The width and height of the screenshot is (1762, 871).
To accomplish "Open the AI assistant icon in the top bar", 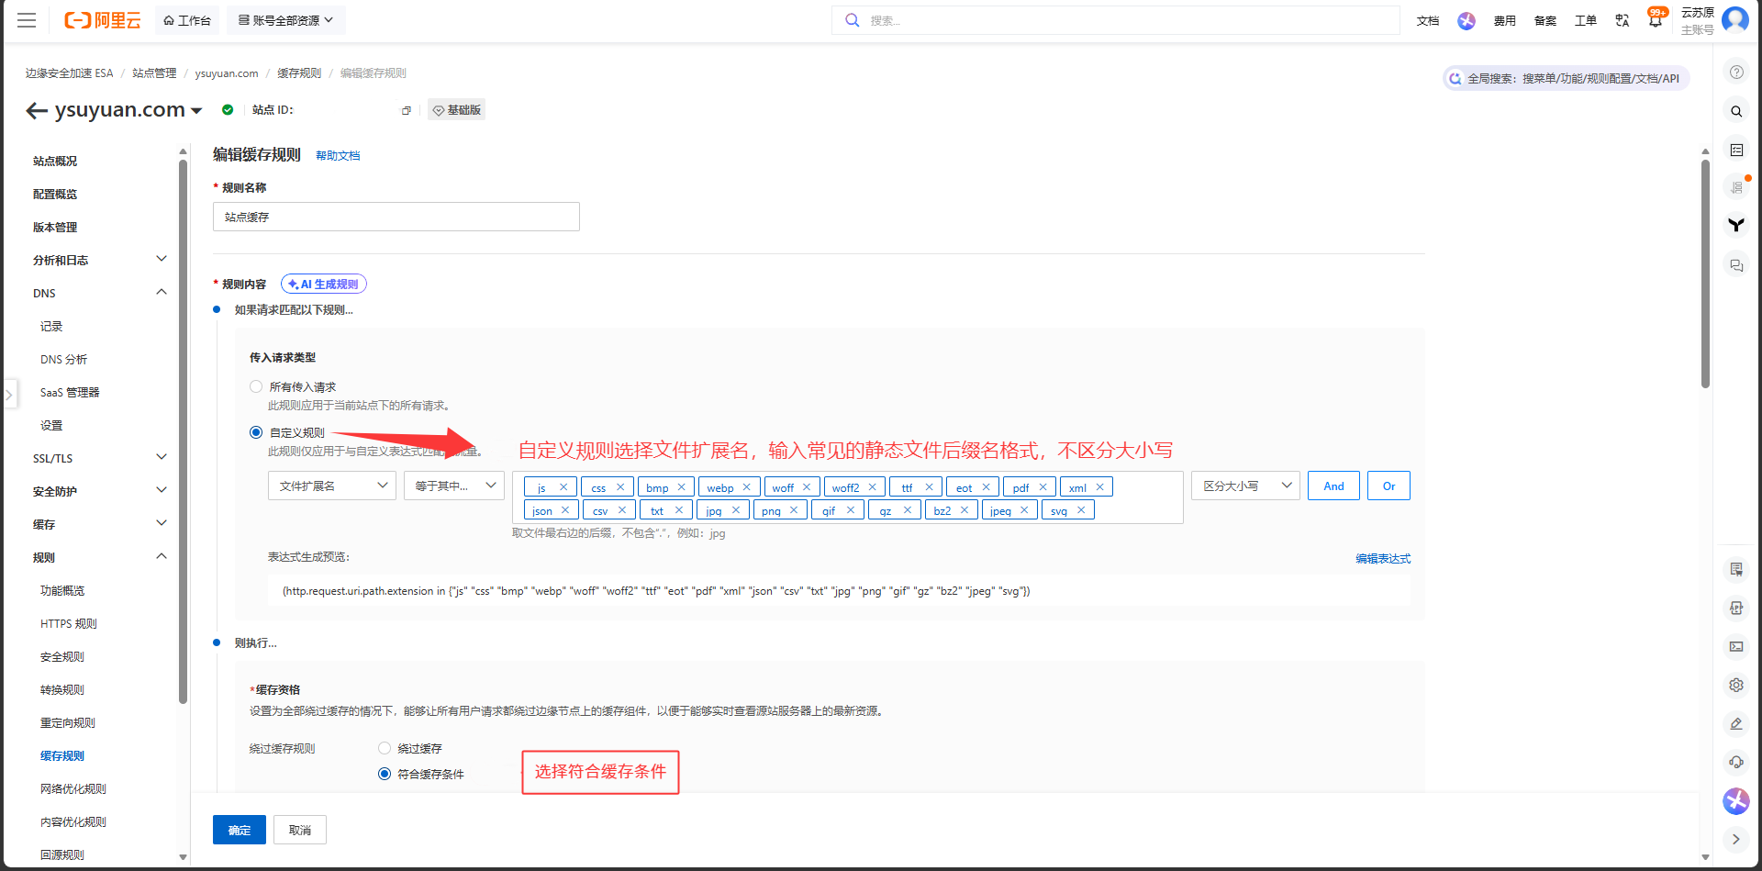I will [x=1466, y=20].
